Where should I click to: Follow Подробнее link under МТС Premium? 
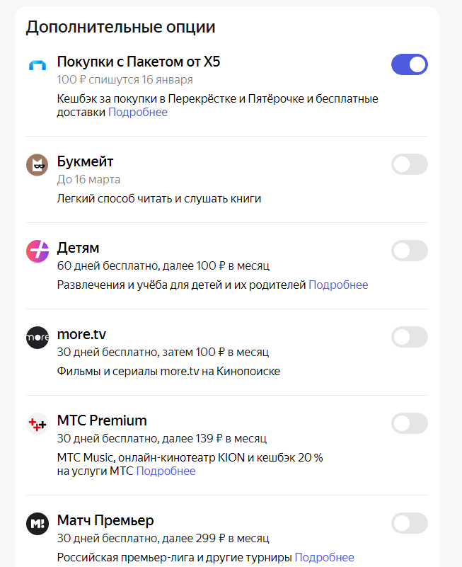point(166,471)
